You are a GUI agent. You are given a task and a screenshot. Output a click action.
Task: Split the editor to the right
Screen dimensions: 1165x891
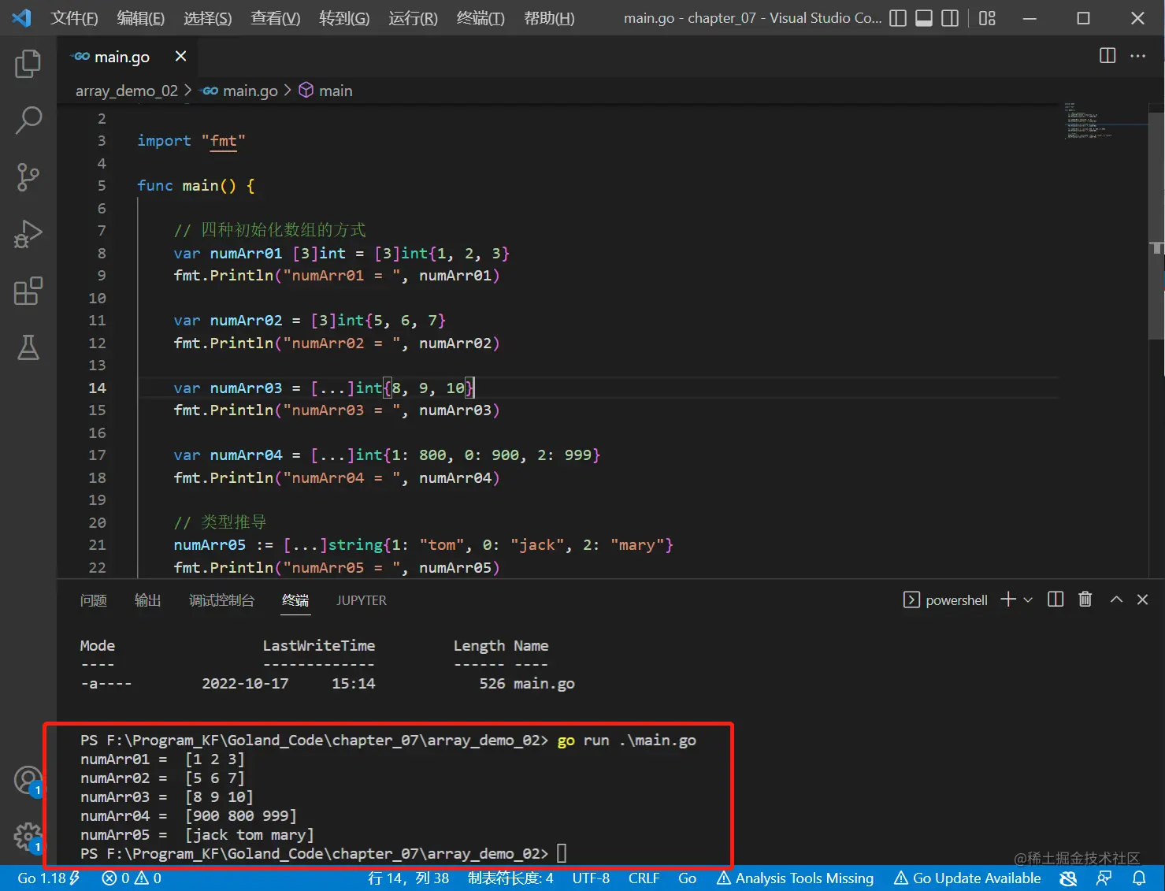(1107, 55)
